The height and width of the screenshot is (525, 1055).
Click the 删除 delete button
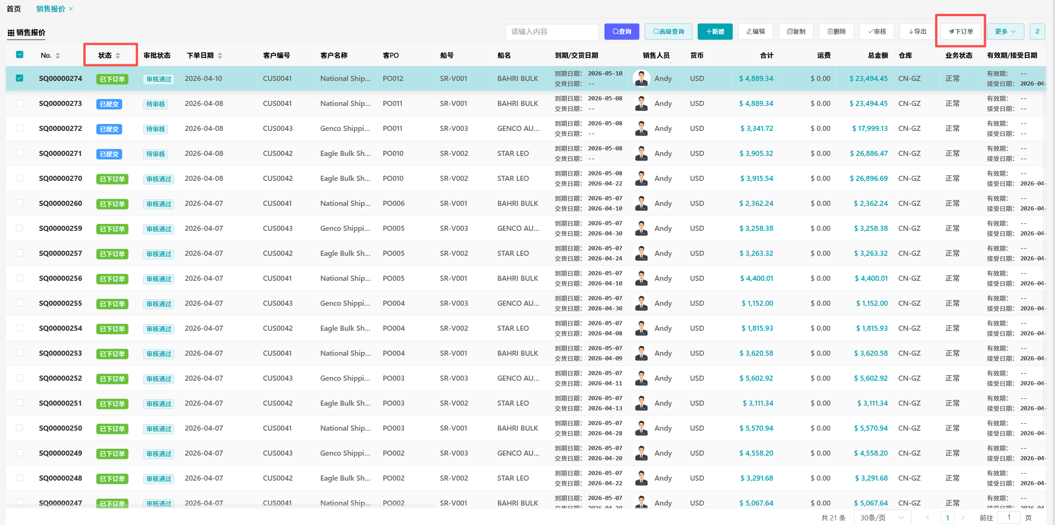coord(836,31)
